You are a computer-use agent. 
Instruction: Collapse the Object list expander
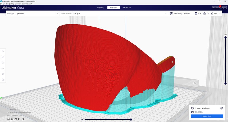pyautogui.click(x=8, y=109)
